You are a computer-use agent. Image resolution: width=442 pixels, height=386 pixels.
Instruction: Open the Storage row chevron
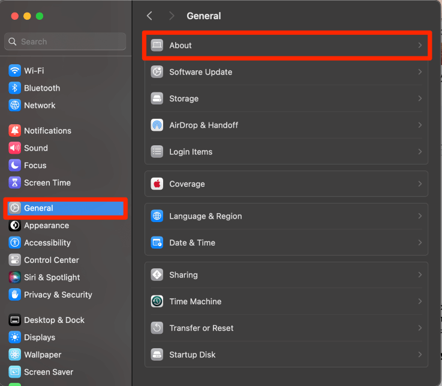pos(420,98)
